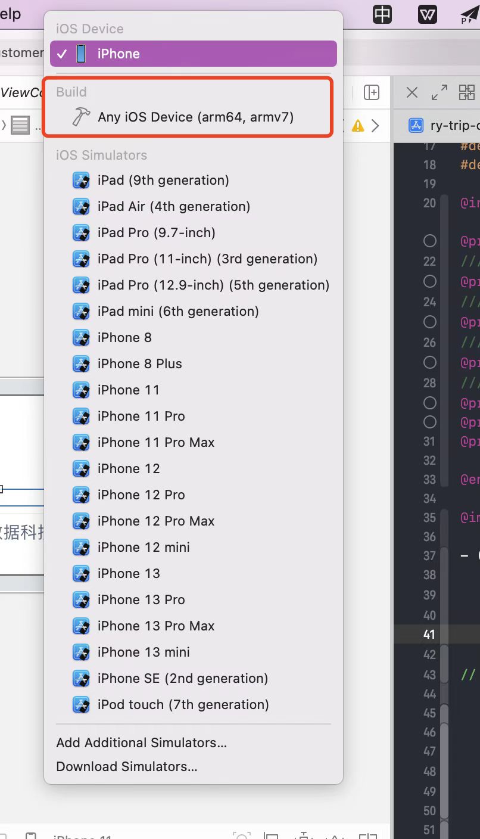Select the iPhone 8 simulator
The image size is (480, 839).
(194, 337)
